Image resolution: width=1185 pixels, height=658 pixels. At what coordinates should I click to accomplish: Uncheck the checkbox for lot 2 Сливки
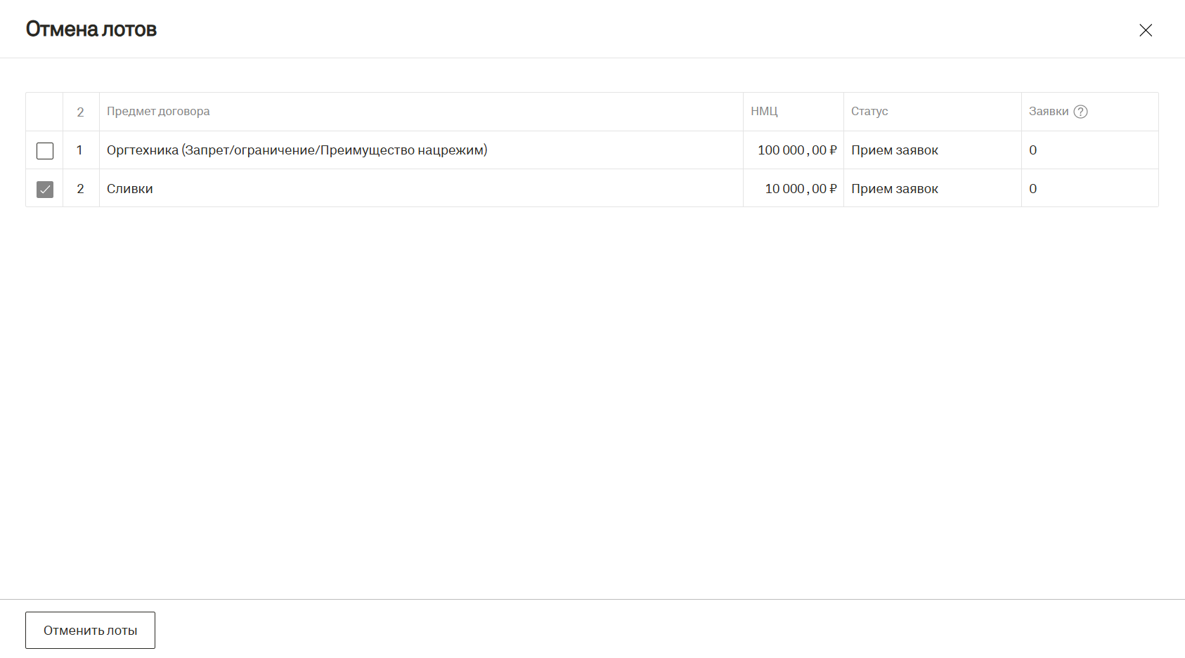(x=45, y=190)
